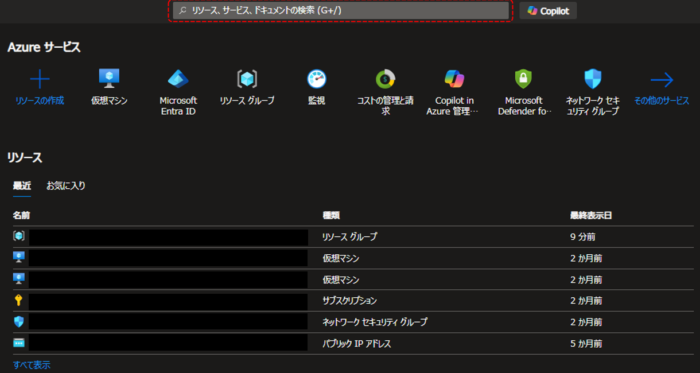Viewport: 700px width, 373px height.
Task: Open コストの管理と請求
Action: [384, 79]
